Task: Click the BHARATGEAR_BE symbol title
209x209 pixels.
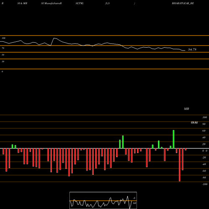Action: click(183, 3)
